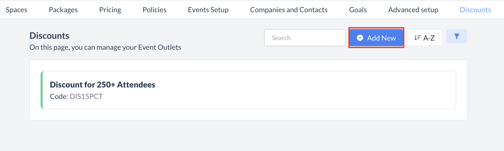
Task: Click the plus icon in Add New
Action: point(360,38)
